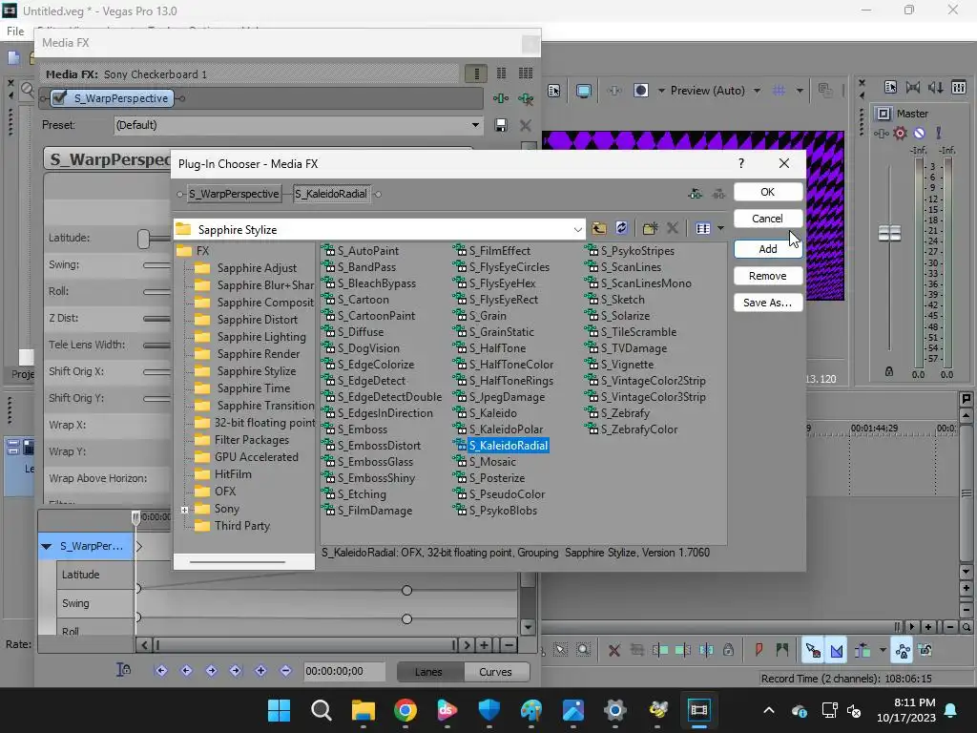
Task: Click the Downmix Output icon in Master Bus
Action: tap(913, 87)
